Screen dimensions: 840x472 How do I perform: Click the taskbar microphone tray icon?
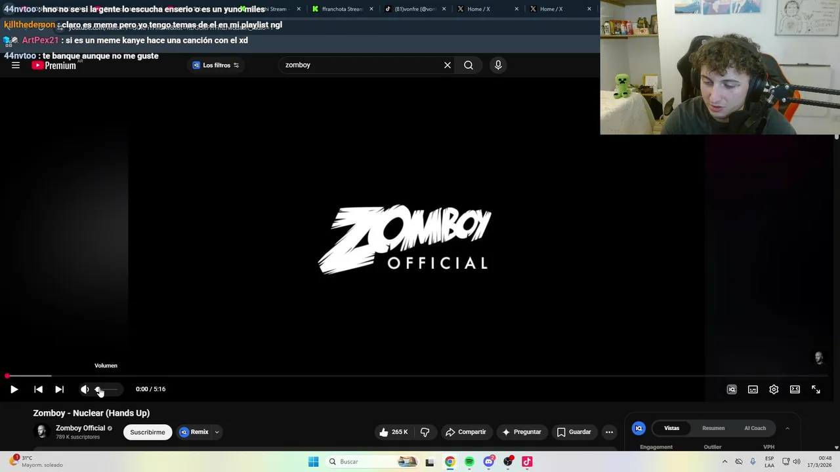pos(753,462)
